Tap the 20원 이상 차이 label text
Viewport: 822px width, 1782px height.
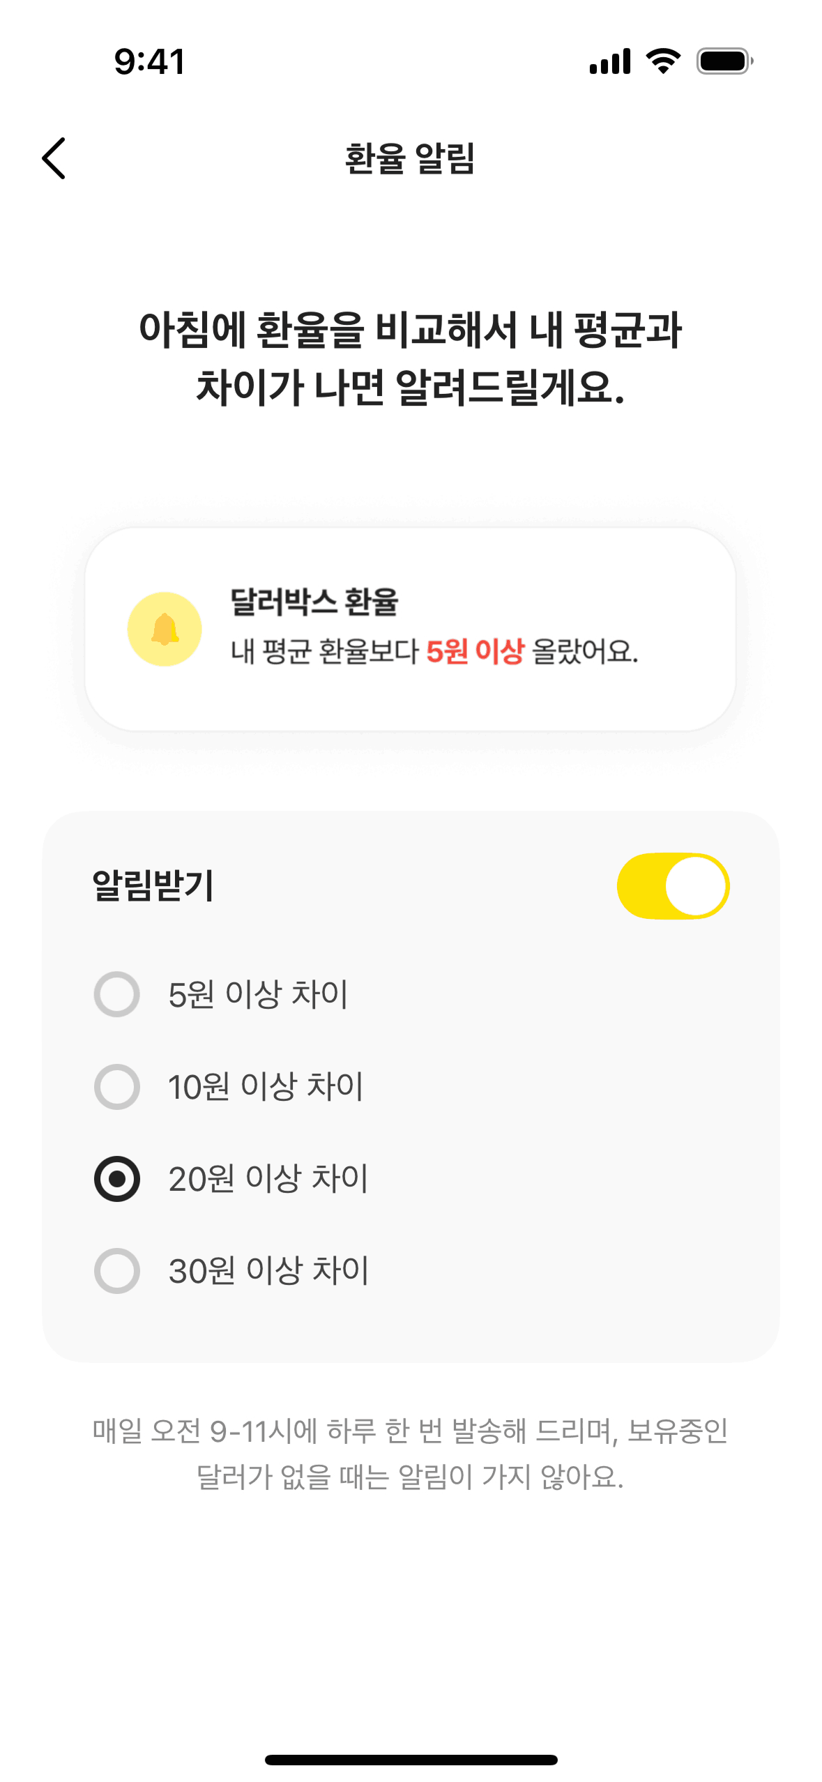pyautogui.click(x=268, y=1179)
